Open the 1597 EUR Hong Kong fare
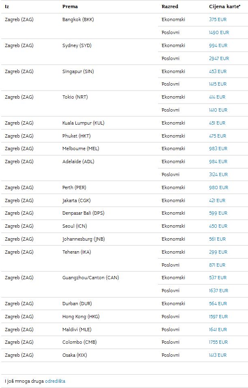Viewport: 248px width, 388px height. point(218,317)
